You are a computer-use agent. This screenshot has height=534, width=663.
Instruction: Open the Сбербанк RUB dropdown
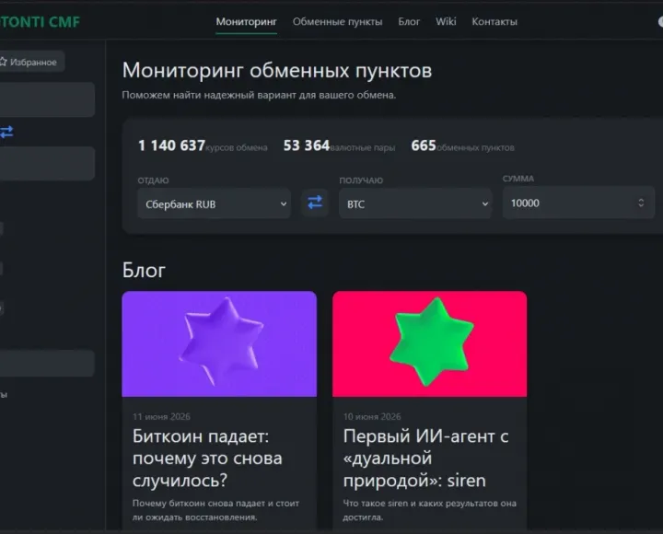click(214, 203)
